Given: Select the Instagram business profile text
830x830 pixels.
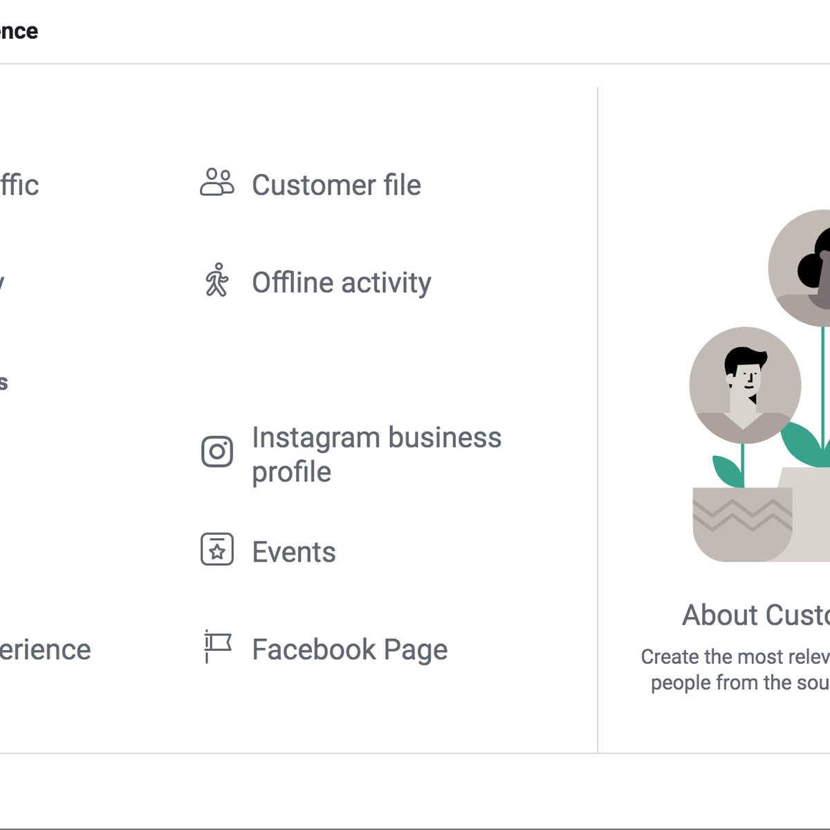Looking at the screenshot, I should tap(376, 454).
